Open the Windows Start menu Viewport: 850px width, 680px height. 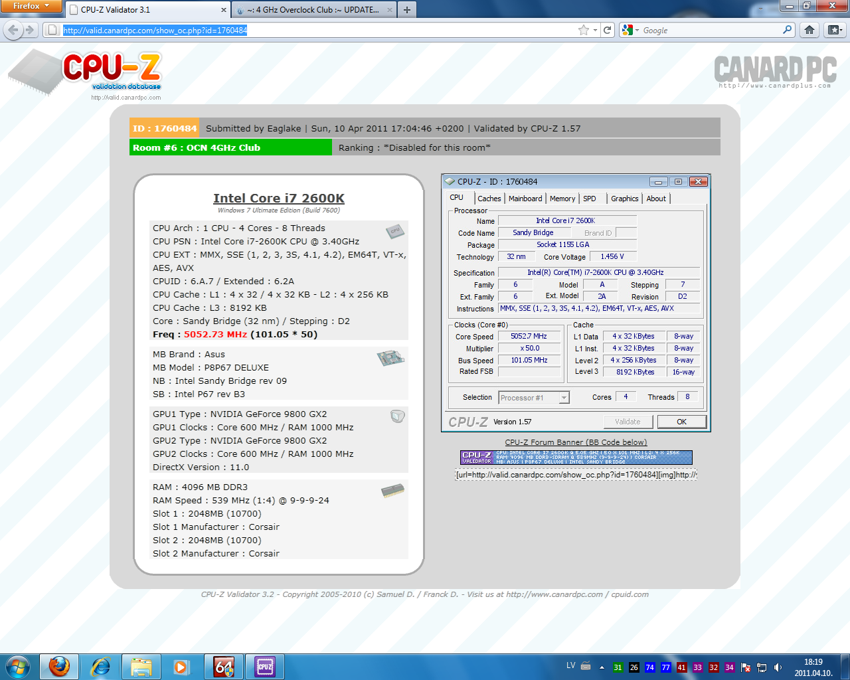coord(17,667)
